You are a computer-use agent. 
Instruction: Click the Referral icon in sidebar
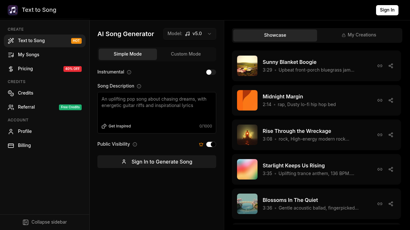pyautogui.click(x=11, y=107)
